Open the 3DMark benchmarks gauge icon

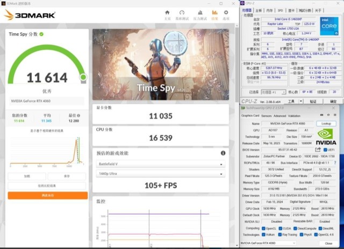tap(182, 13)
